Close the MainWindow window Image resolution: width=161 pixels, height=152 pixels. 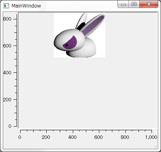(x=149, y=4)
